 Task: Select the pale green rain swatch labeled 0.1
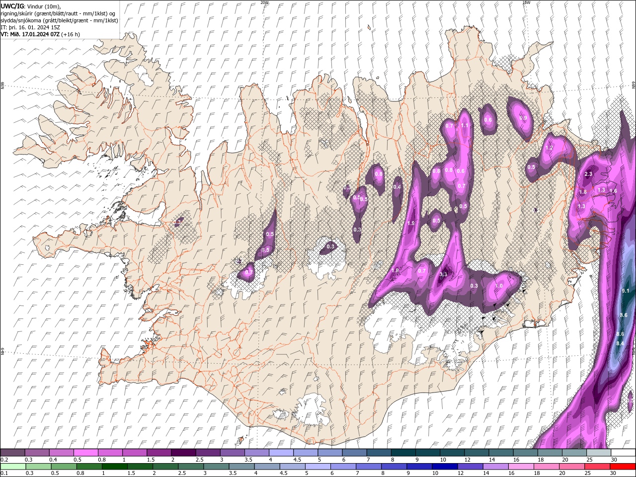point(13,467)
